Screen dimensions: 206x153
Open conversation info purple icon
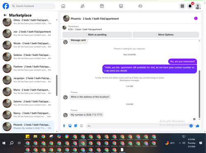196,18
